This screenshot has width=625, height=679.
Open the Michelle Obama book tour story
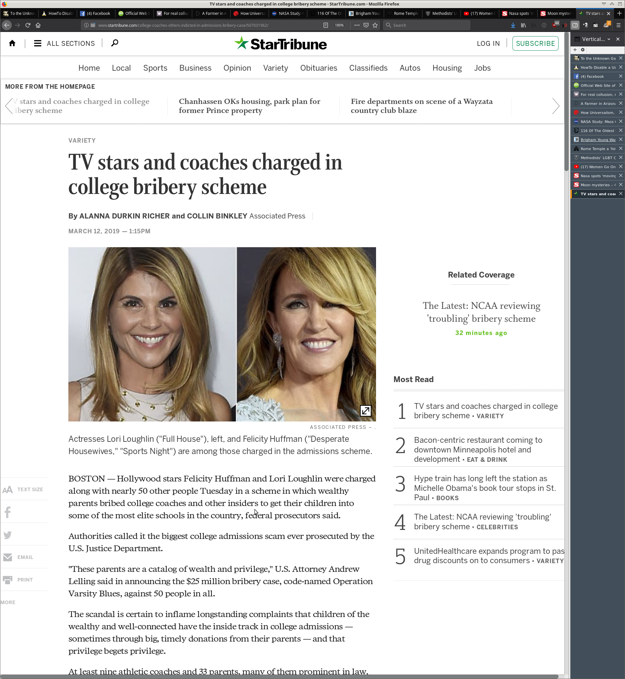(x=485, y=488)
